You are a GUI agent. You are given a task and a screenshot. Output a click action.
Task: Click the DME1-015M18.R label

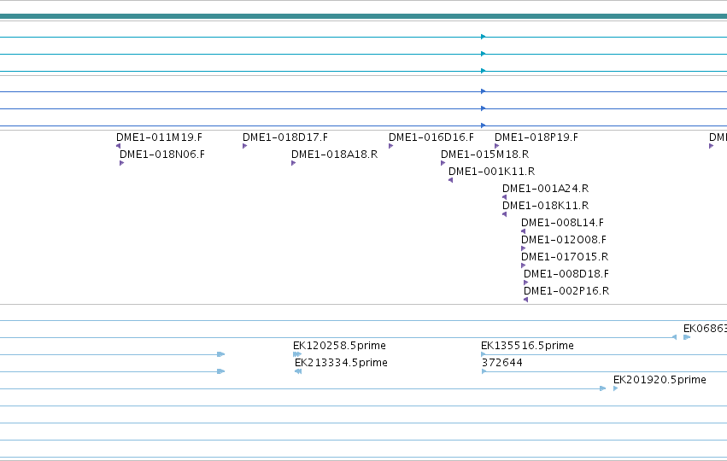coord(484,155)
